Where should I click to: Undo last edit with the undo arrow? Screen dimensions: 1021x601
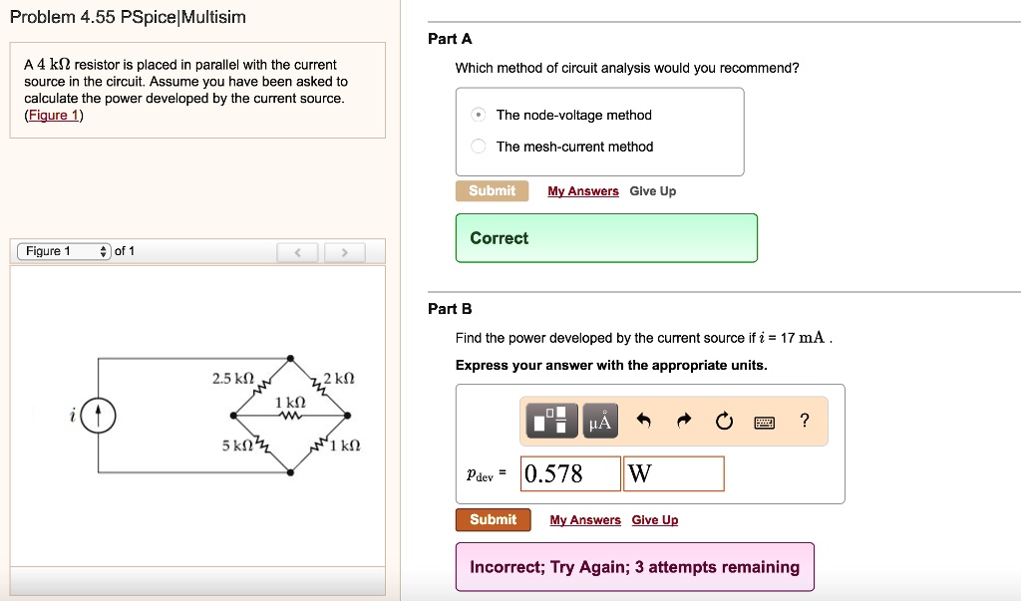coord(643,421)
